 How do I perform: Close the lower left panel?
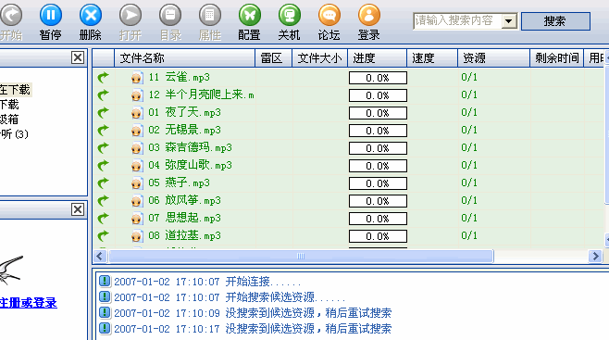78,209
